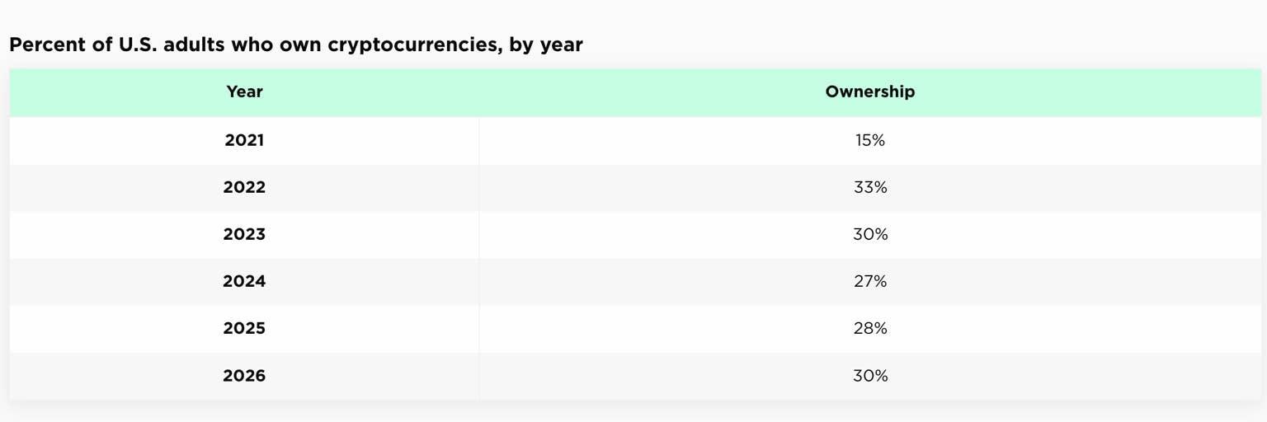Image resolution: width=1267 pixels, height=422 pixels.
Task: Click the 27% ownership value
Action: (x=869, y=281)
